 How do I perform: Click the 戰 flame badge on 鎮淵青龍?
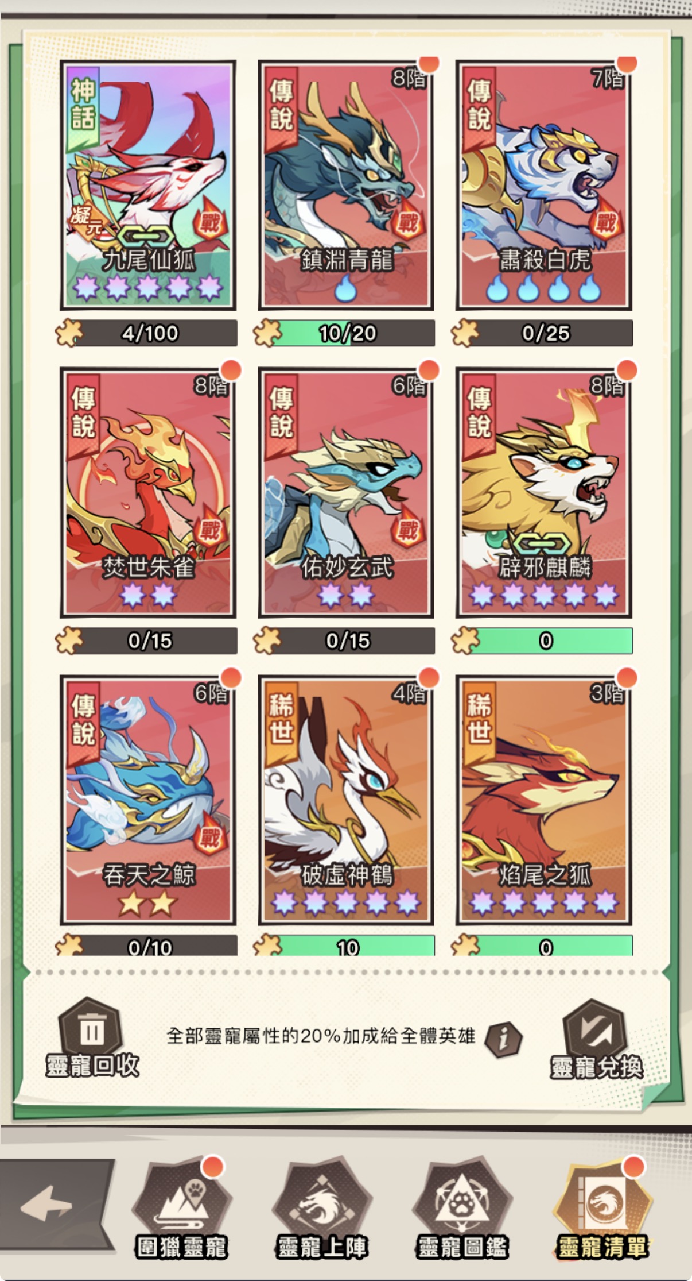click(x=407, y=219)
